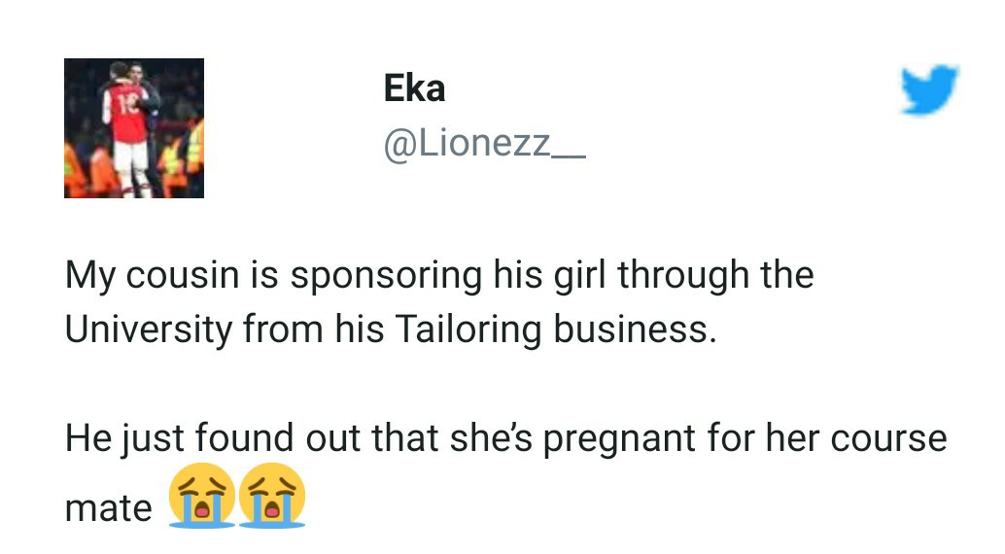This screenshot has width=1005, height=554.
Task: Click the blue Twitter bird logo
Action: [929, 89]
